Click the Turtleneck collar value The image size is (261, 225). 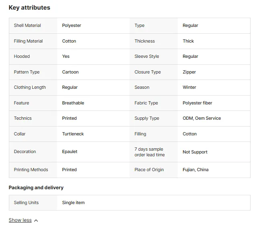(x=73, y=134)
